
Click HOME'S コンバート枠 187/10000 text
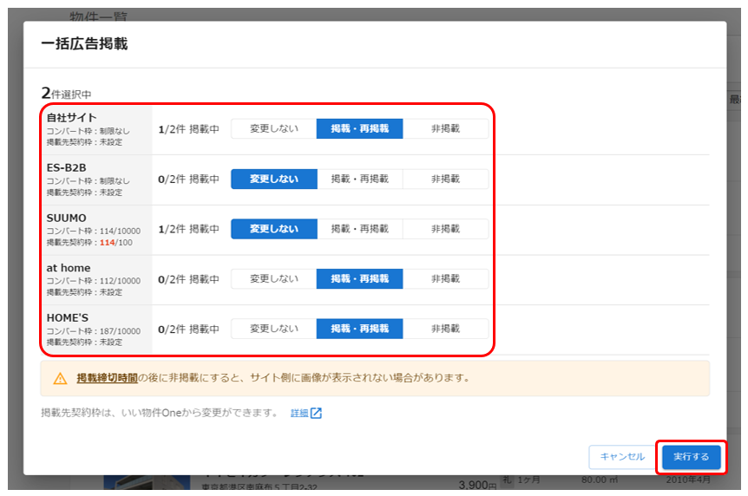(x=94, y=331)
